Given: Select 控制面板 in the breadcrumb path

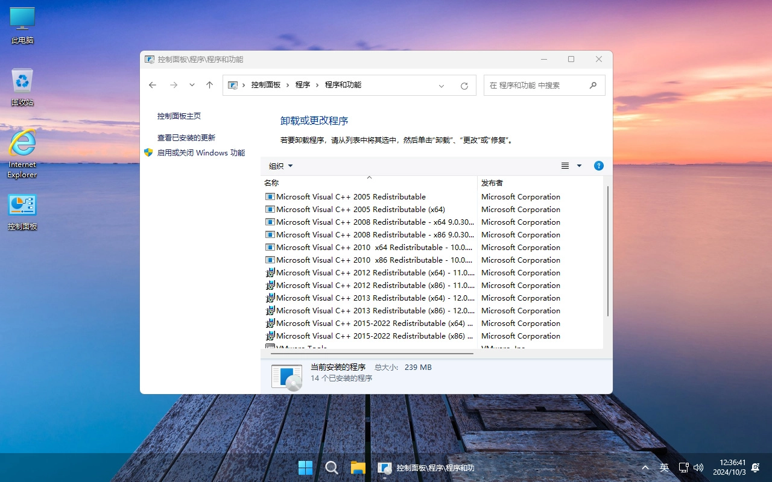Looking at the screenshot, I should pyautogui.click(x=266, y=85).
